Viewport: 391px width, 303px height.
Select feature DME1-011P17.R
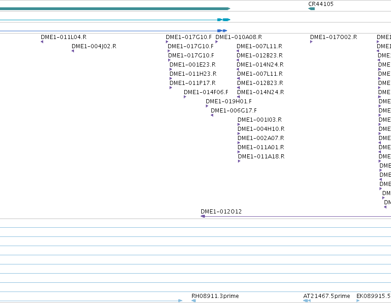point(171,88)
